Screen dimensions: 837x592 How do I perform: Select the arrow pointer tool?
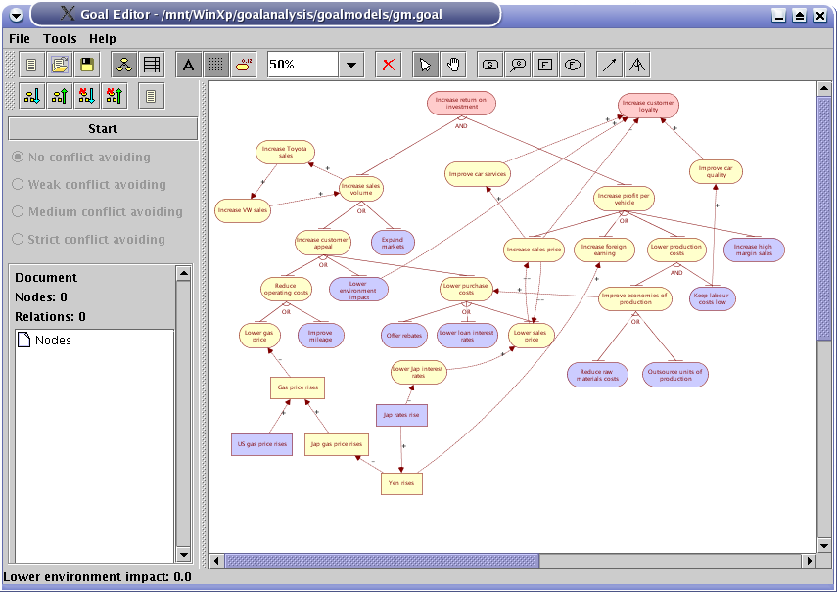pyautogui.click(x=426, y=65)
